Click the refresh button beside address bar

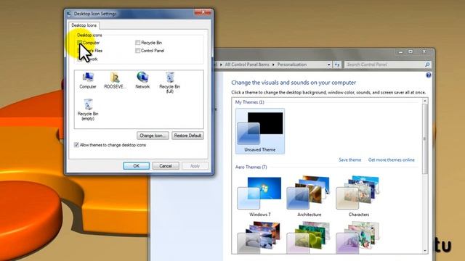(x=337, y=65)
